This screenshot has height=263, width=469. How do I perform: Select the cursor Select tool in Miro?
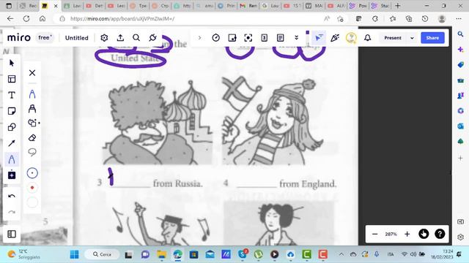tap(12, 63)
